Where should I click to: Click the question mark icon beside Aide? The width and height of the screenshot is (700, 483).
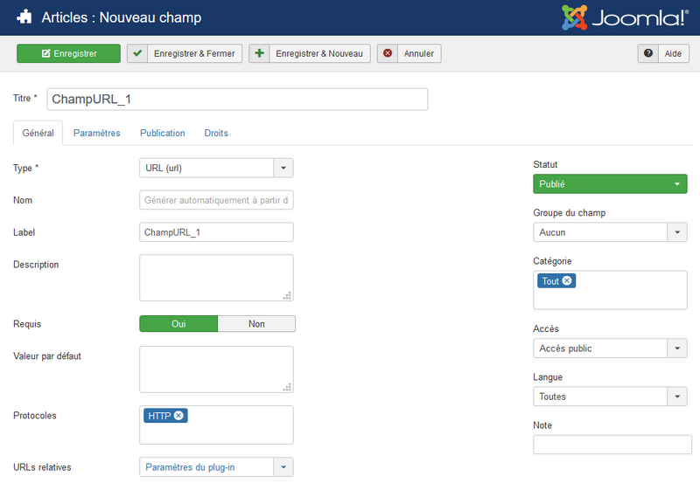click(648, 53)
